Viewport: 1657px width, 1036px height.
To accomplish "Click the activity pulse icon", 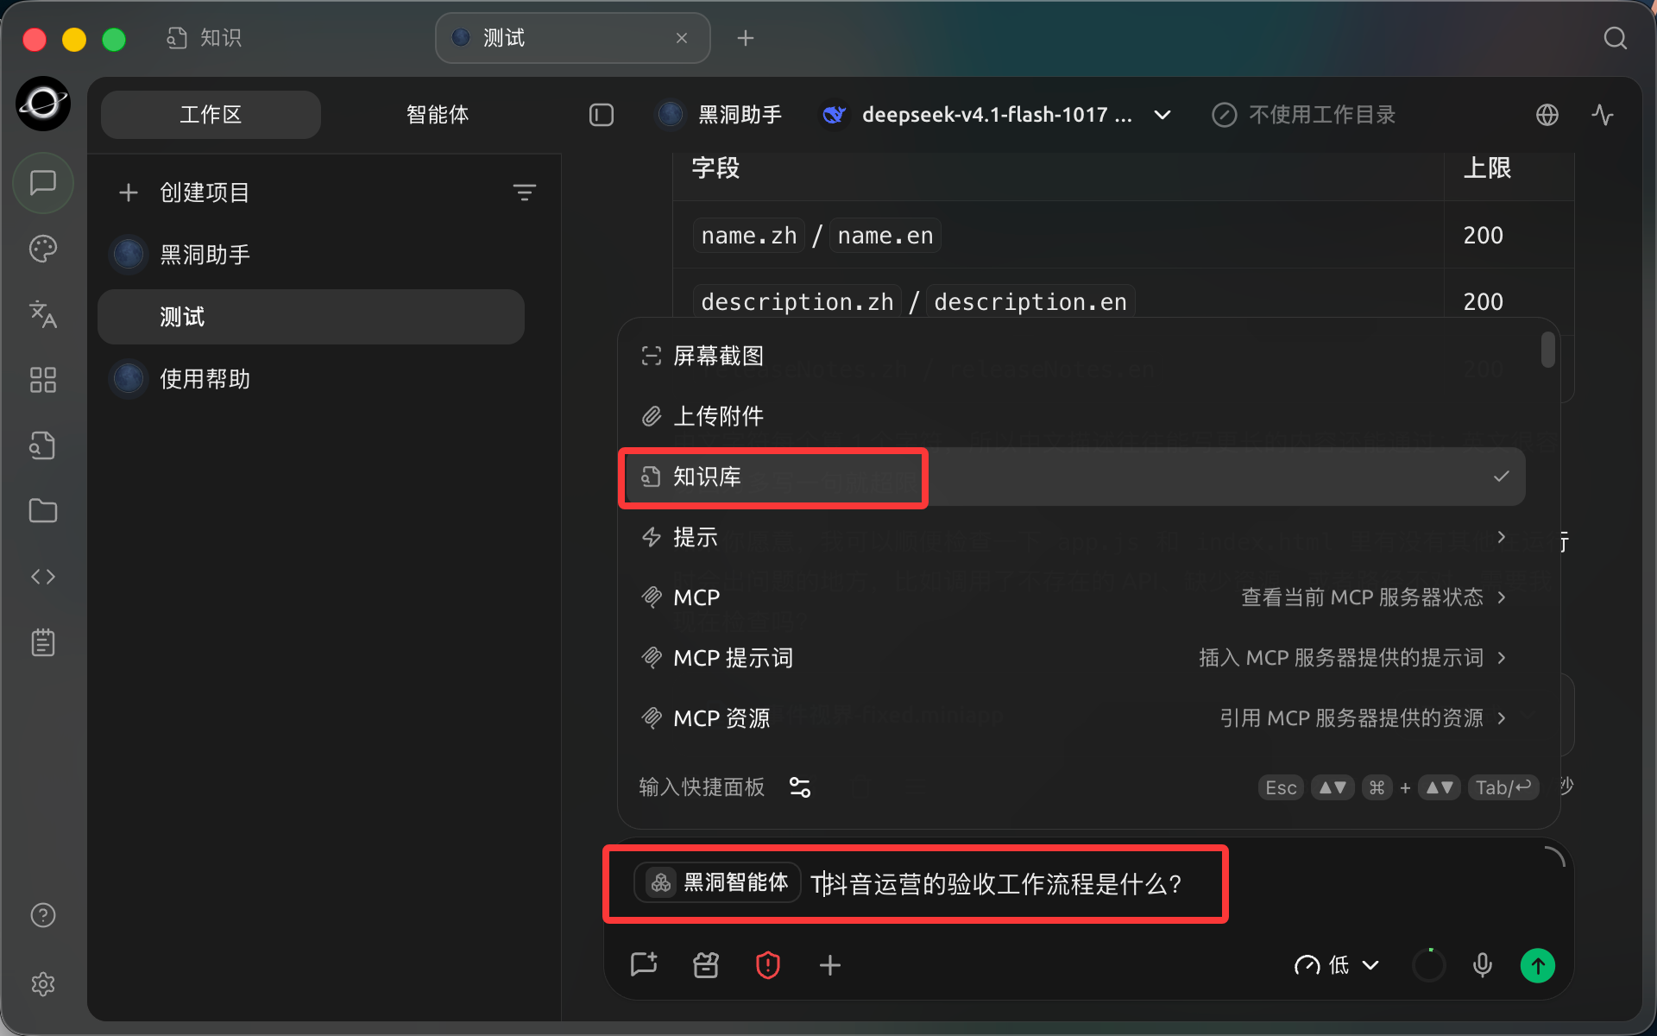I will coord(1603,115).
